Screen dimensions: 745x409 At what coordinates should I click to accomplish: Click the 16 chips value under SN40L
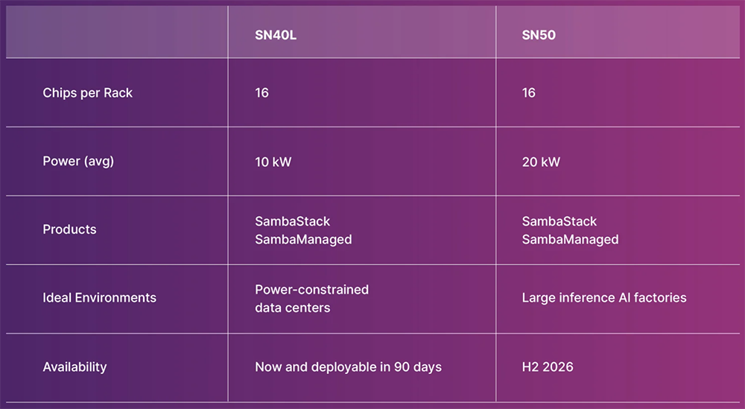click(261, 93)
